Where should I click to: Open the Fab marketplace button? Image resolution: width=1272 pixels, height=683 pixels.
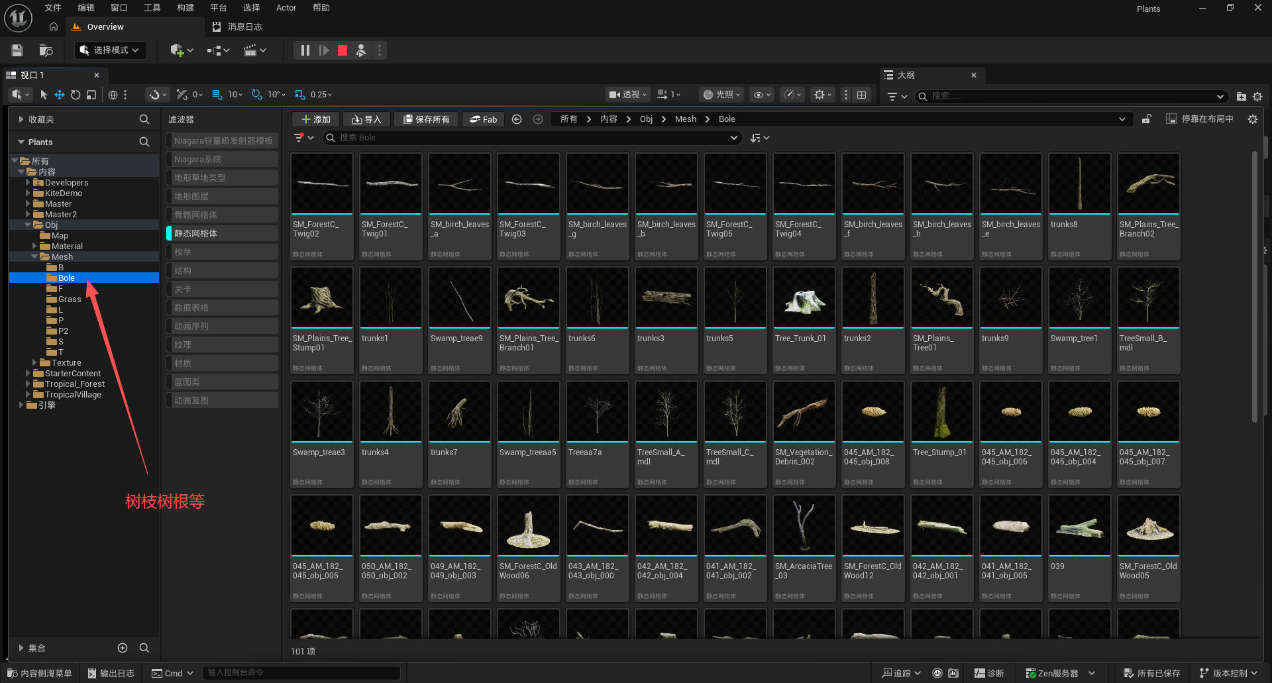point(484,119)
